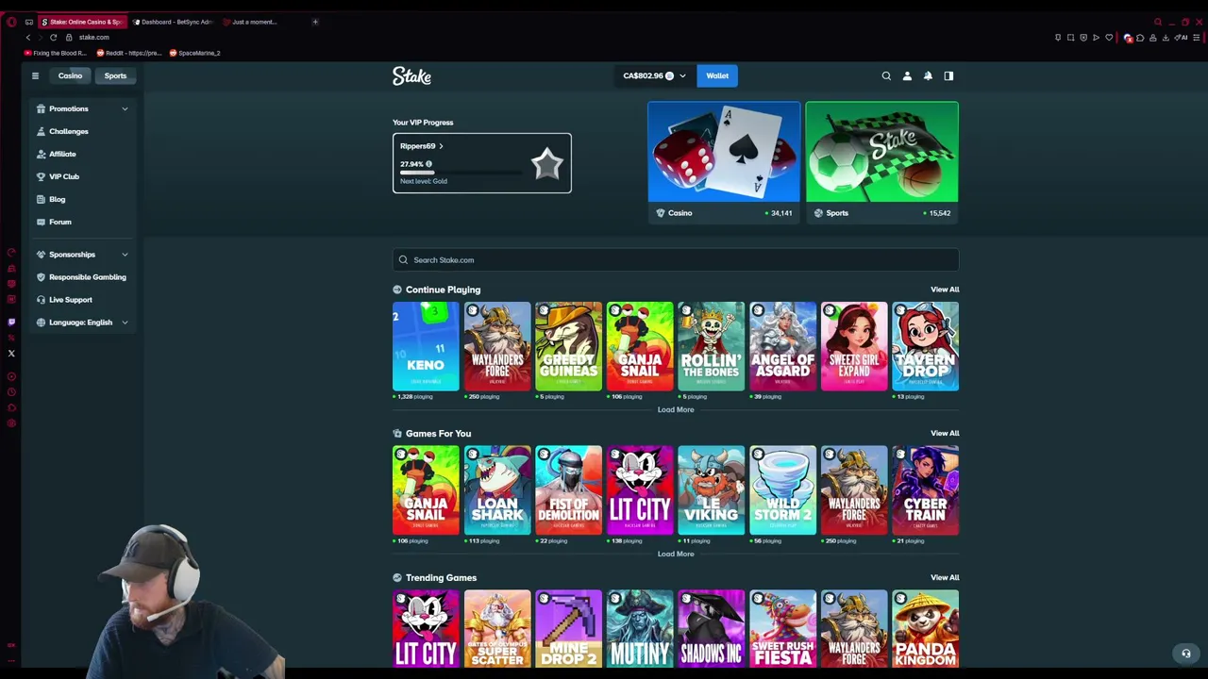The width and height of the screenshot is (1208, 679).
Task: Click the blue Wallet button
Action: (717, 75)
